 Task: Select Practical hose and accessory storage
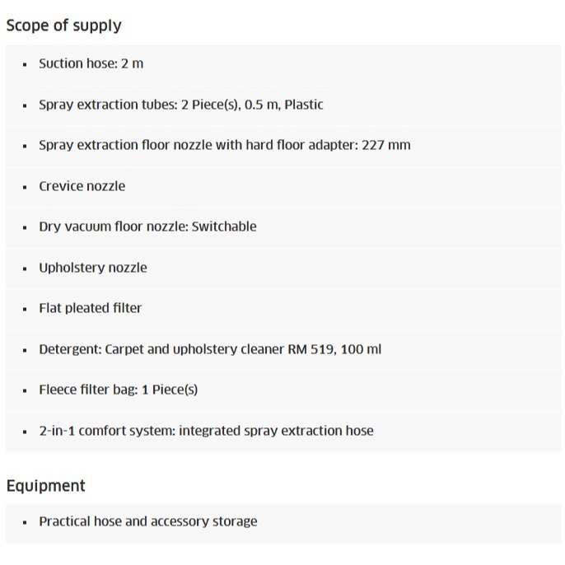[147, 521]
